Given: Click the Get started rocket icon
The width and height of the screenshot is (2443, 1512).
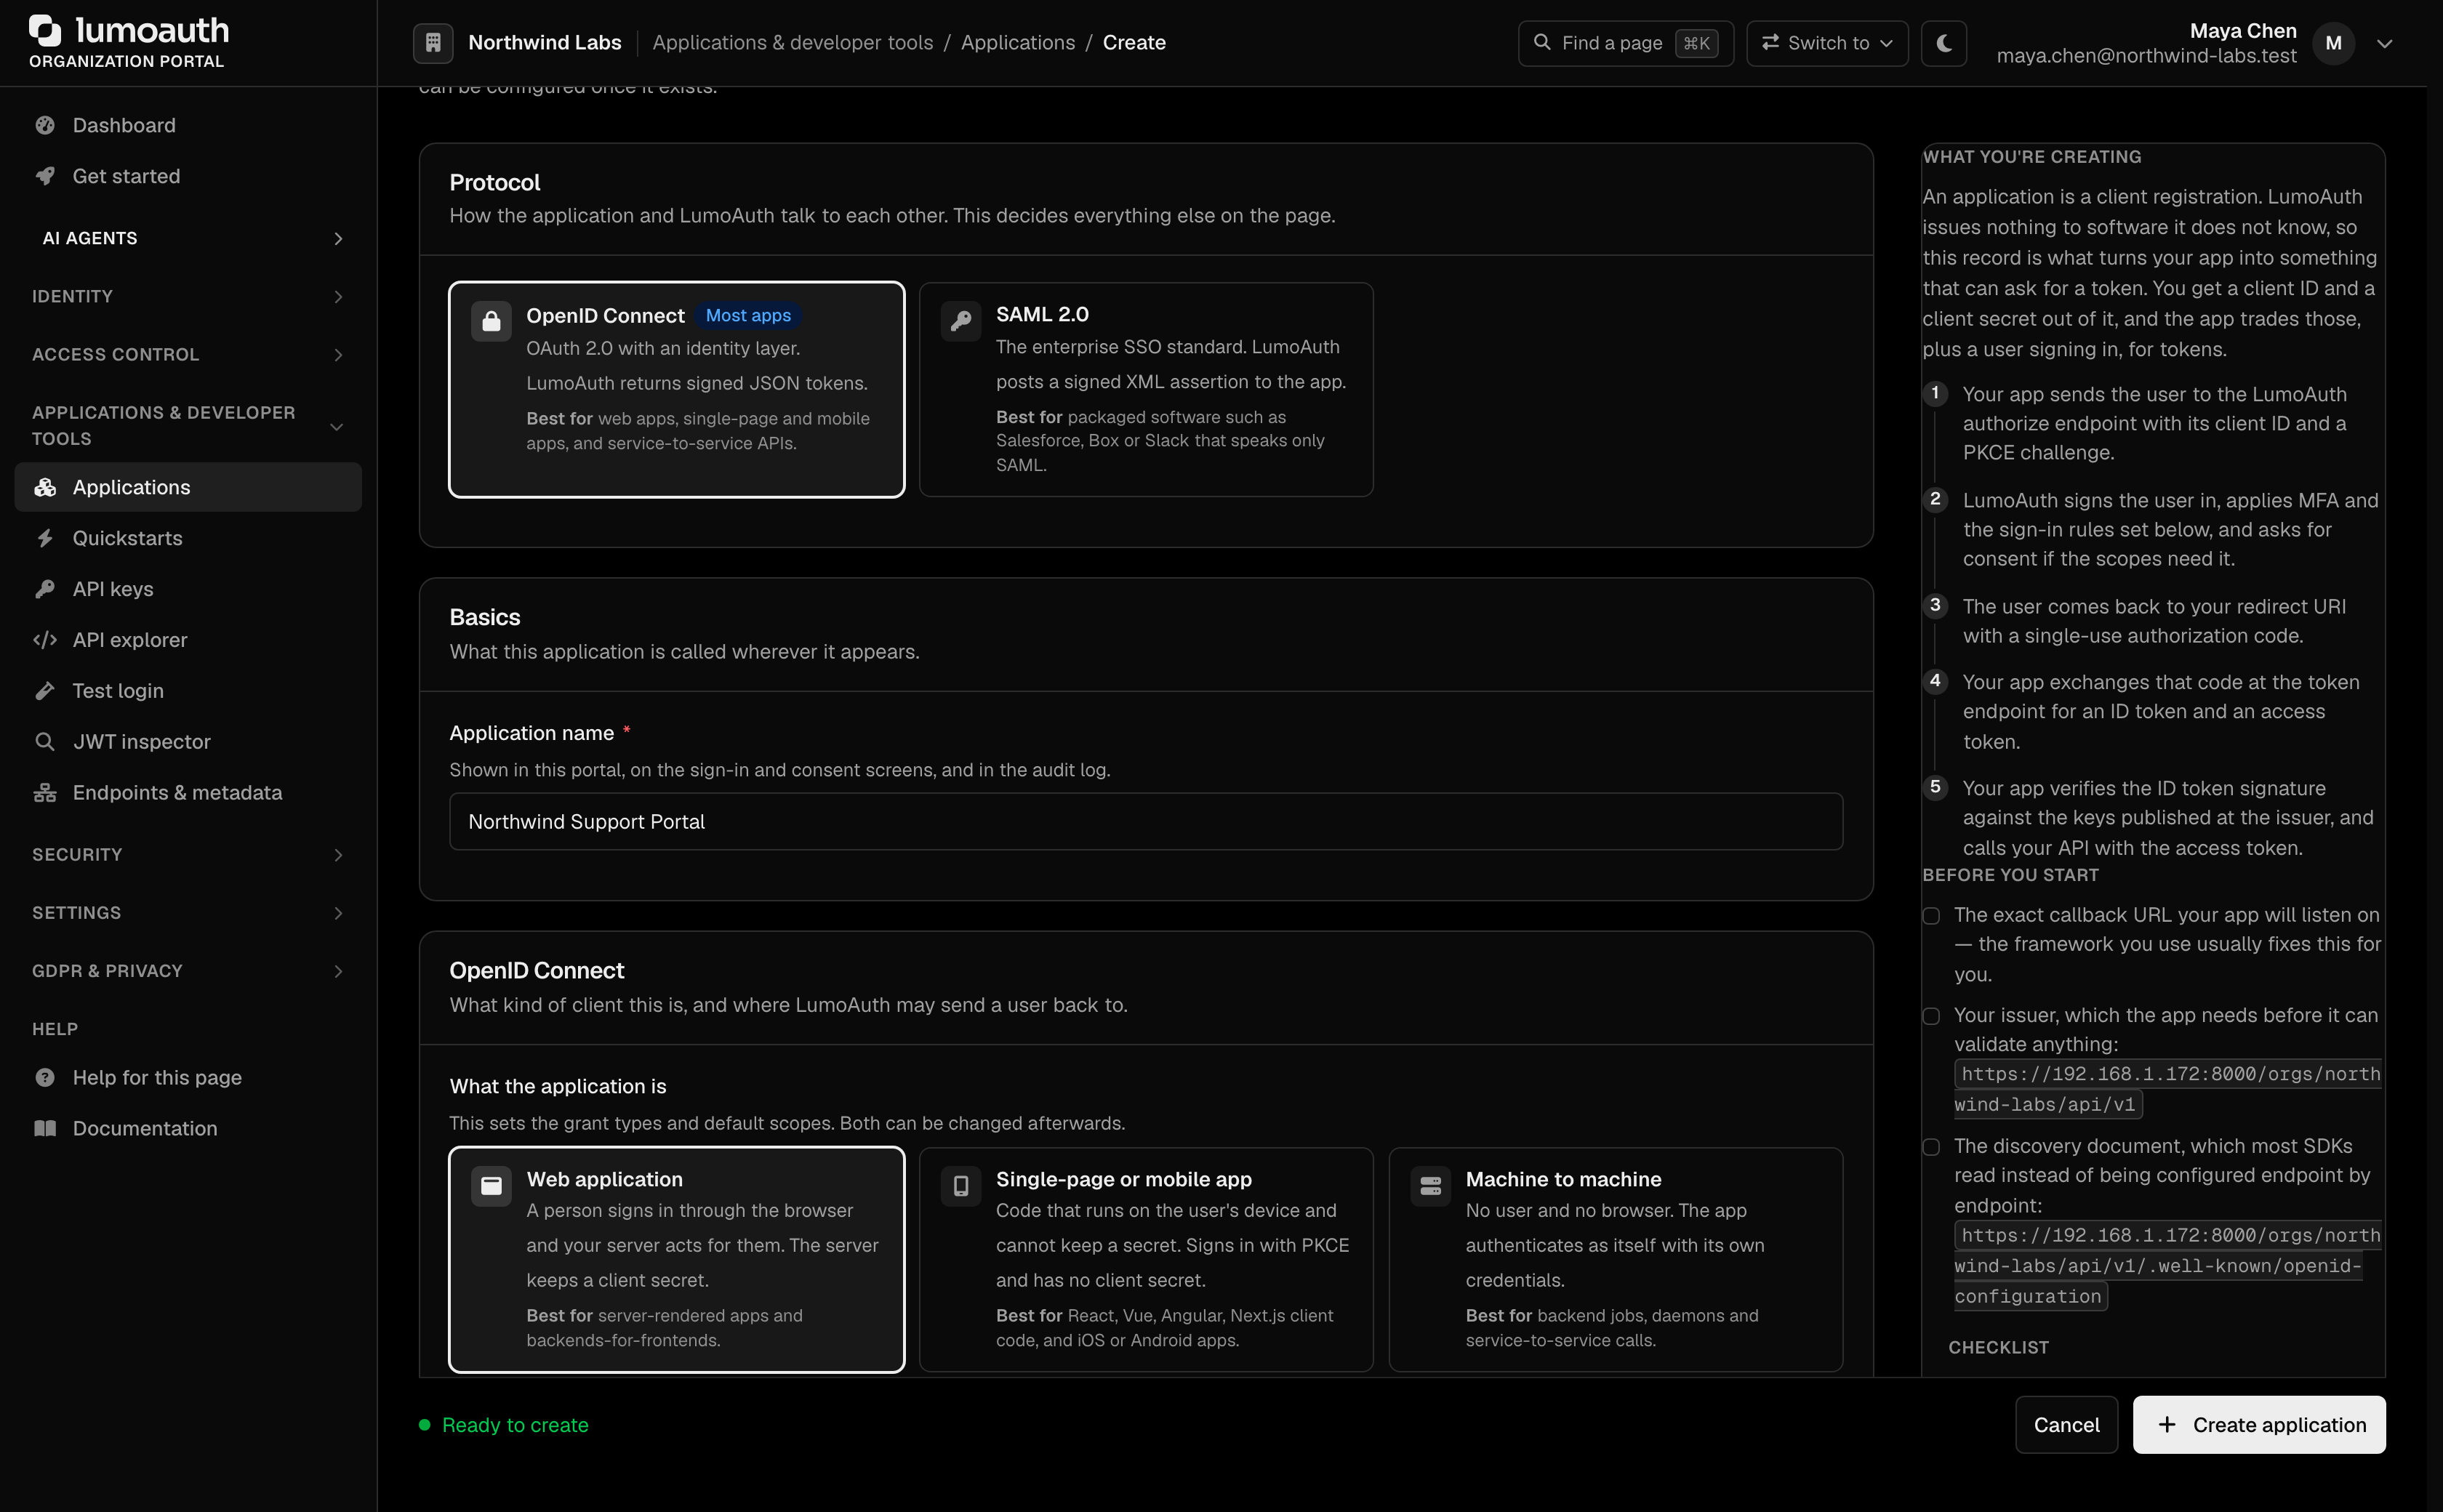Looking at the screenshot, I should pos(45,176).
